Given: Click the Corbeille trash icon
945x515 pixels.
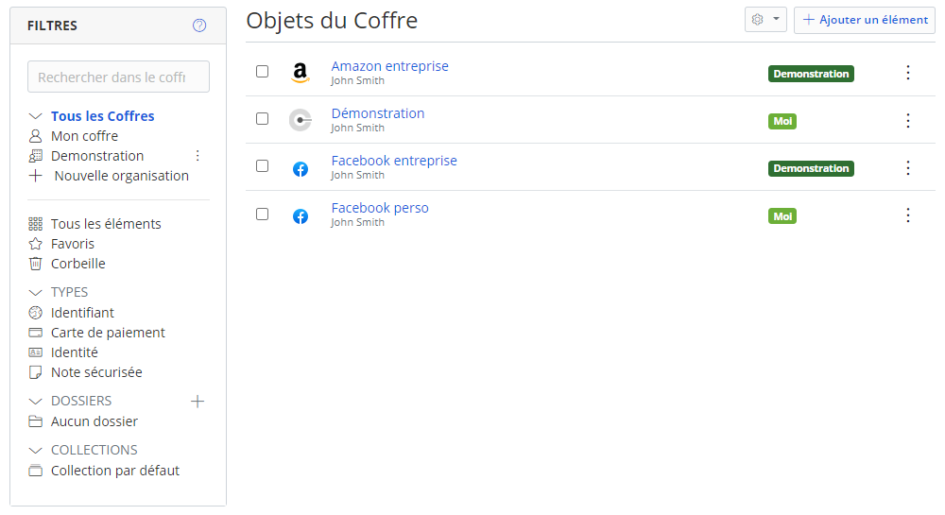Looking at the screenshot, I should pos(36,264).
